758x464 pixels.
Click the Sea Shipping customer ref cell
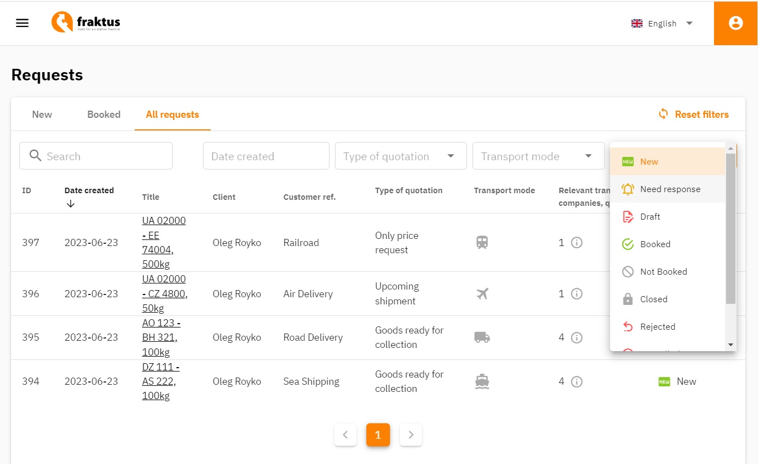click(311, 381)
